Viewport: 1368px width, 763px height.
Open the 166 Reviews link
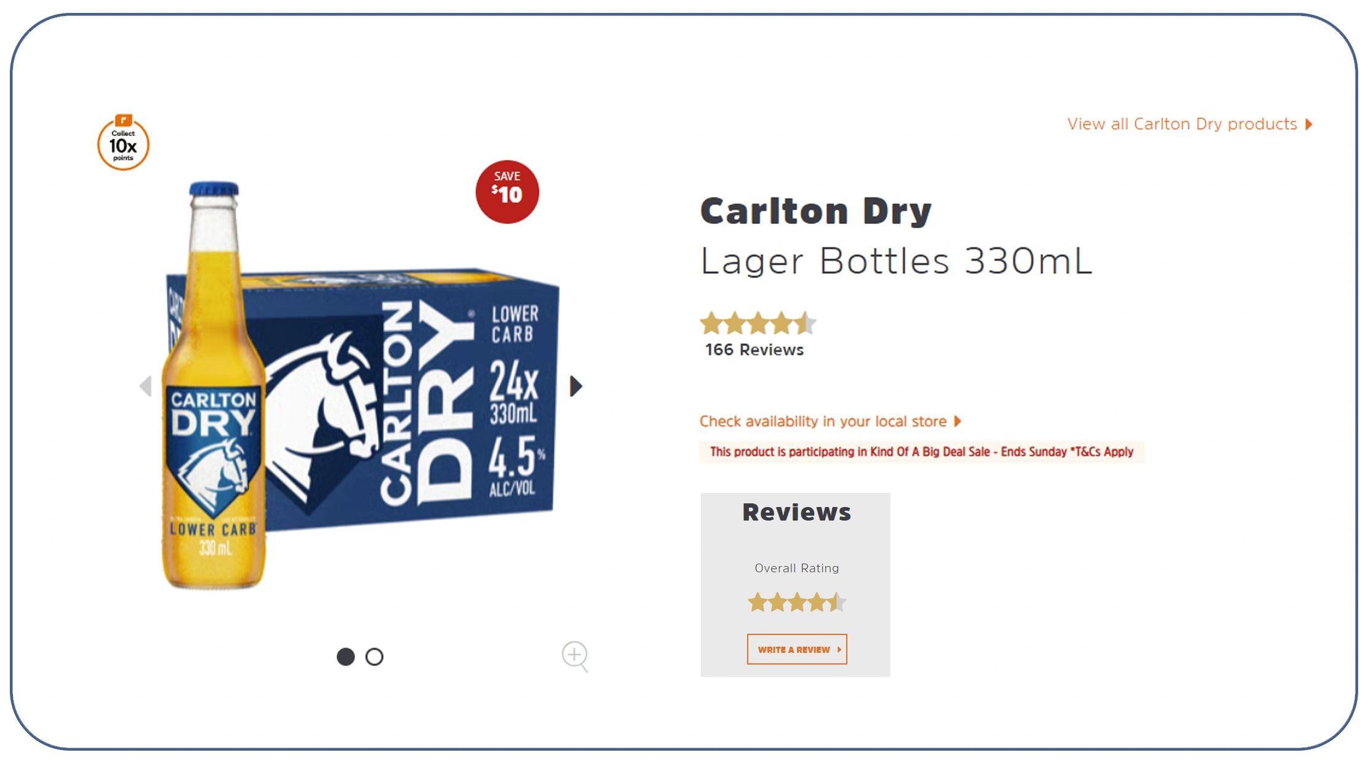(754, 350)
